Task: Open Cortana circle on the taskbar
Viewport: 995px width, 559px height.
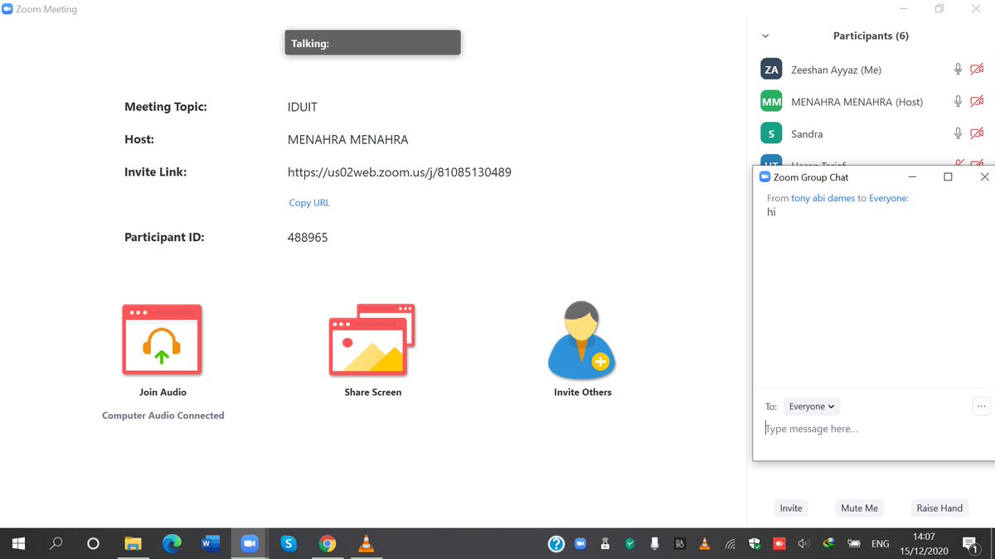Action: click(x=93, y=544)
